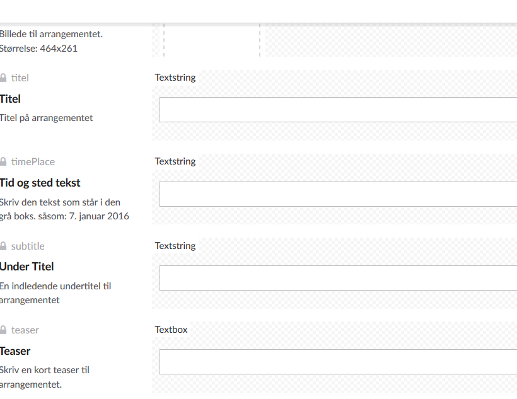
Task: Click the lock icon beside subtitle alias
Action: tap(3, 246)
